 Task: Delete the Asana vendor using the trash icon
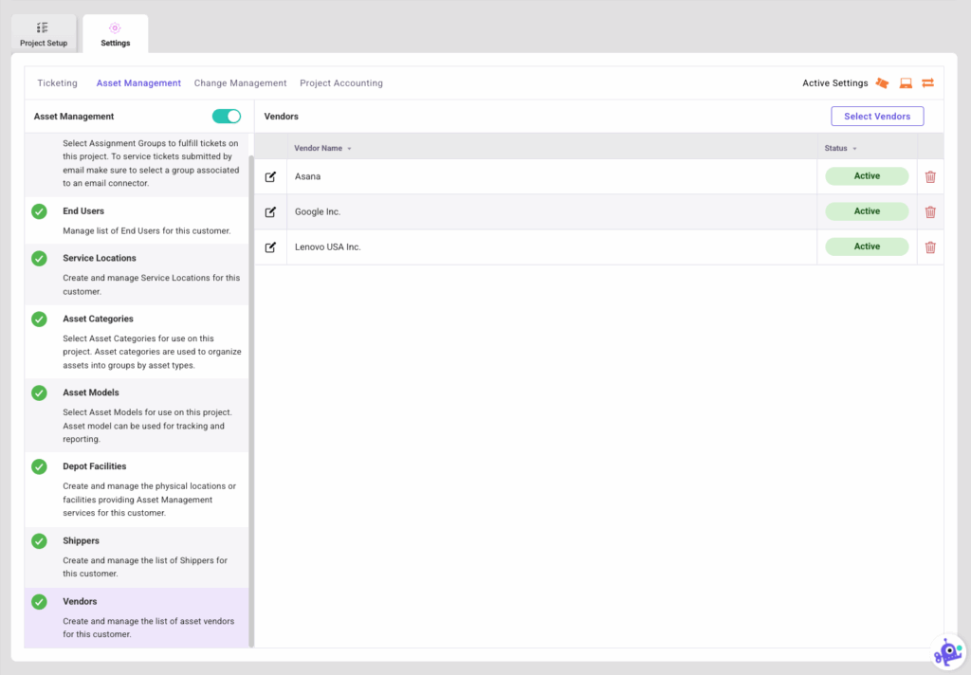(x=930, y=176)
